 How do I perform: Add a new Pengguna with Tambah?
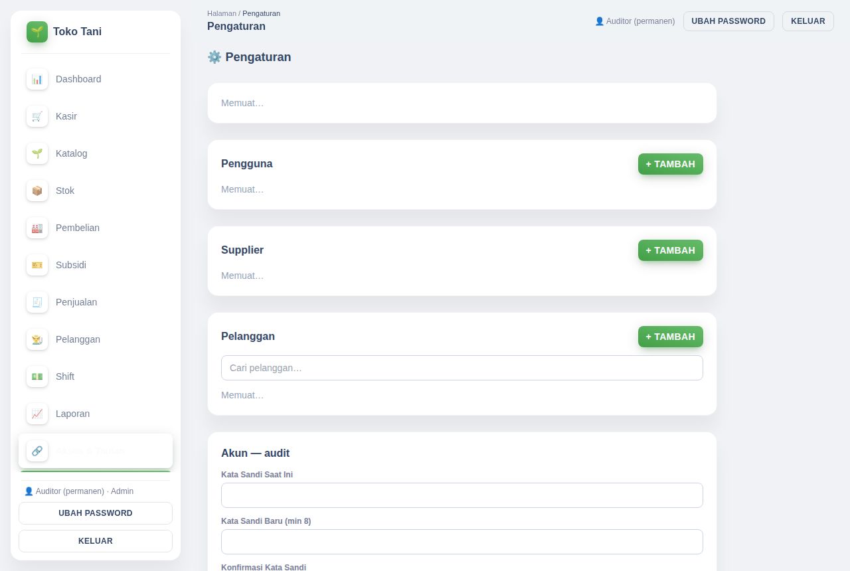click(x=671, y=164)
